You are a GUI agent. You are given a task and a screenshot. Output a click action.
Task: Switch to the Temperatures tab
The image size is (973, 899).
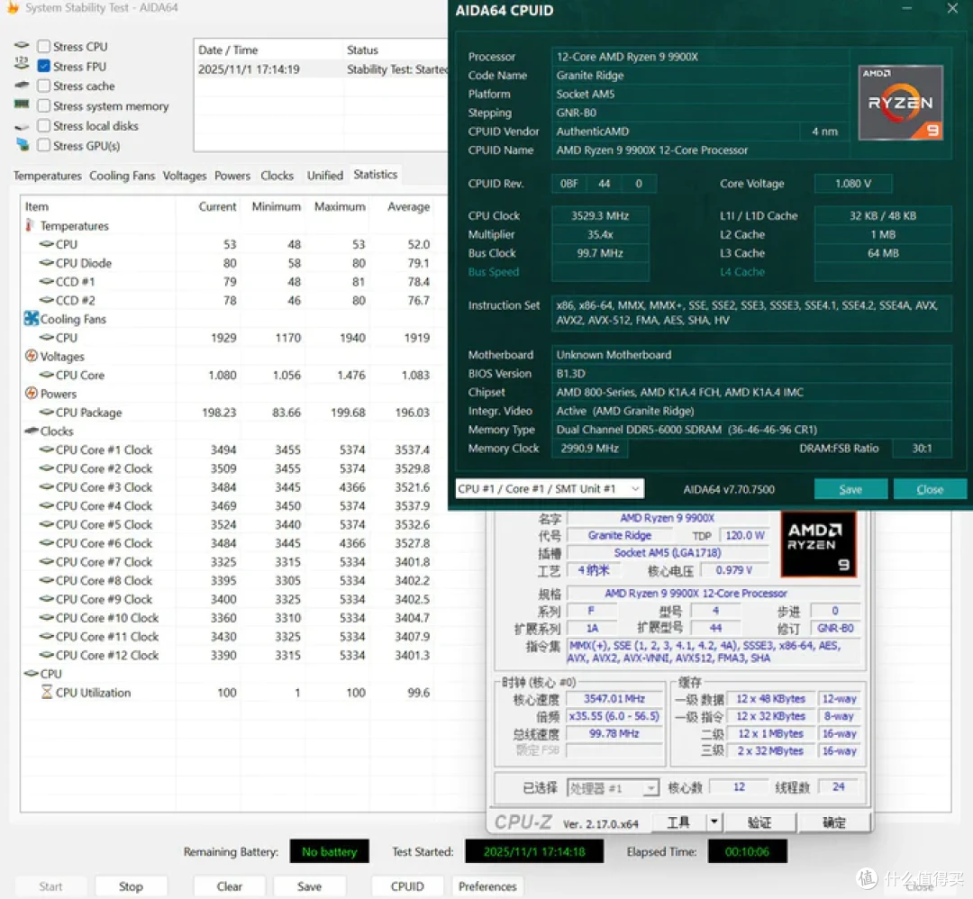coord(47,176)
